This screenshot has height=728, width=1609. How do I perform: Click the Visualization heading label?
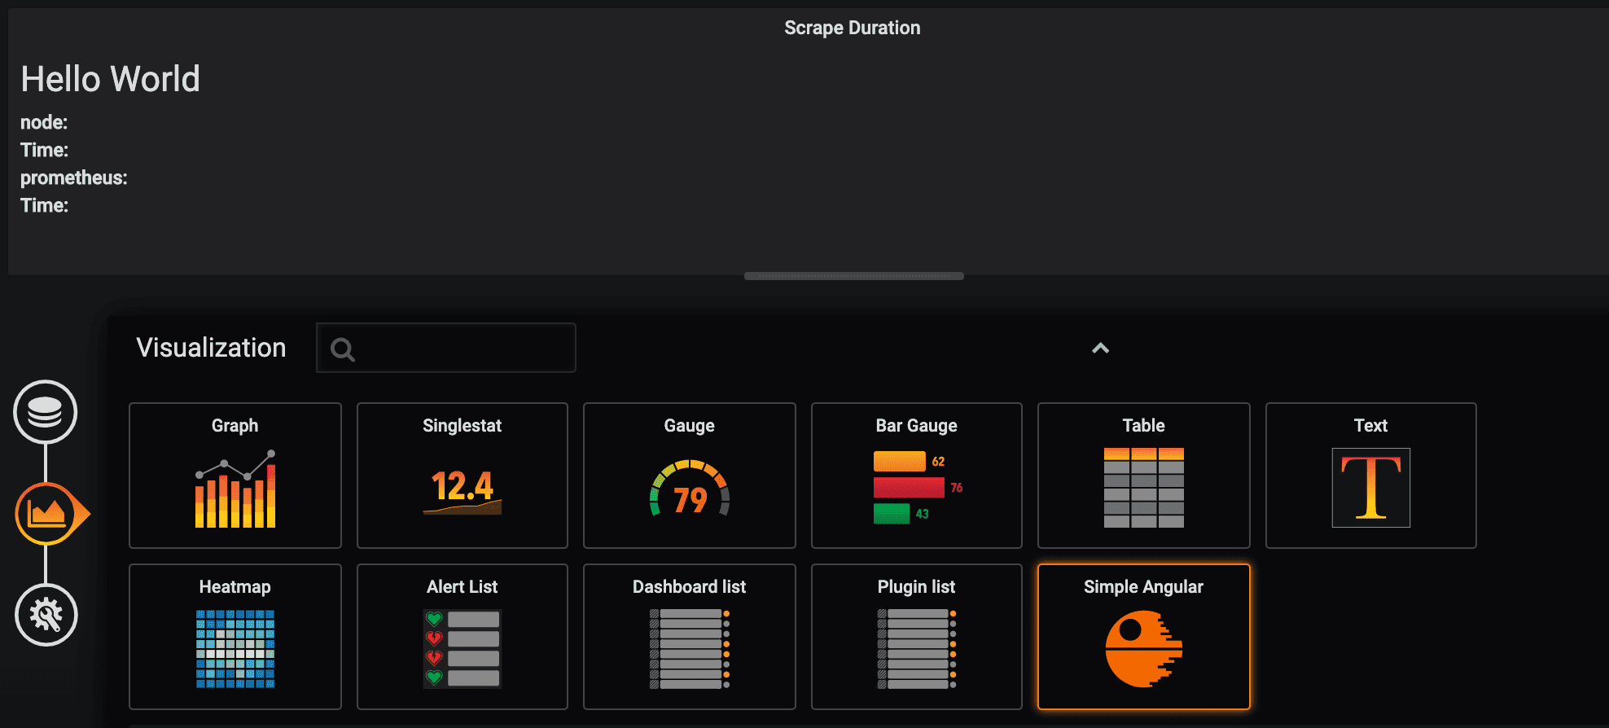click(x=211, y=348)
